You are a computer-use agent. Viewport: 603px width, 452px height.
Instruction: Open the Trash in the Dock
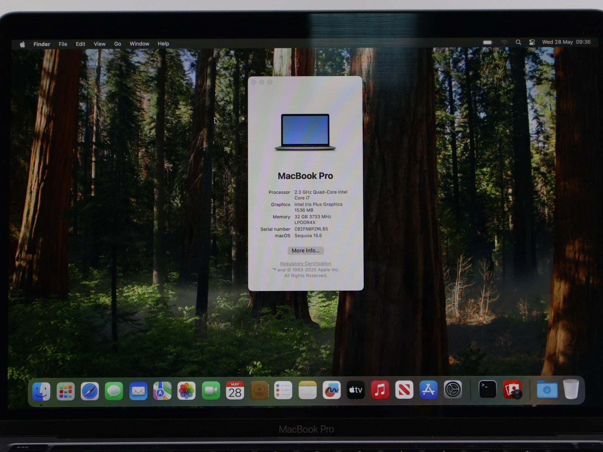click(571, 389)
